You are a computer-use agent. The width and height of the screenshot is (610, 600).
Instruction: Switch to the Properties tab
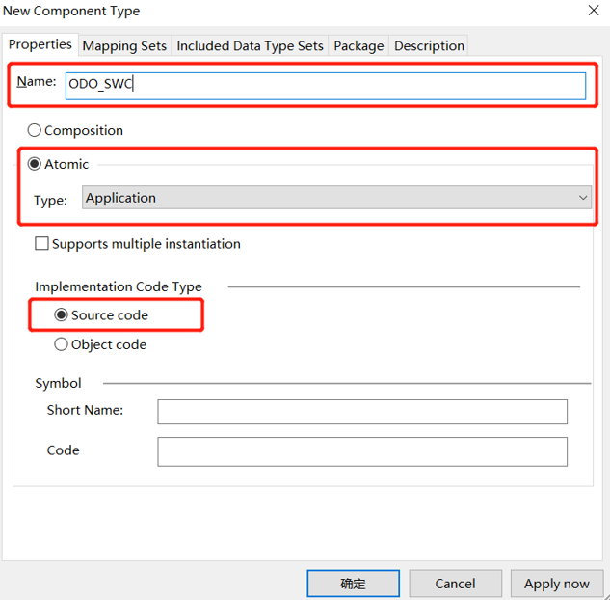point(40,44)
